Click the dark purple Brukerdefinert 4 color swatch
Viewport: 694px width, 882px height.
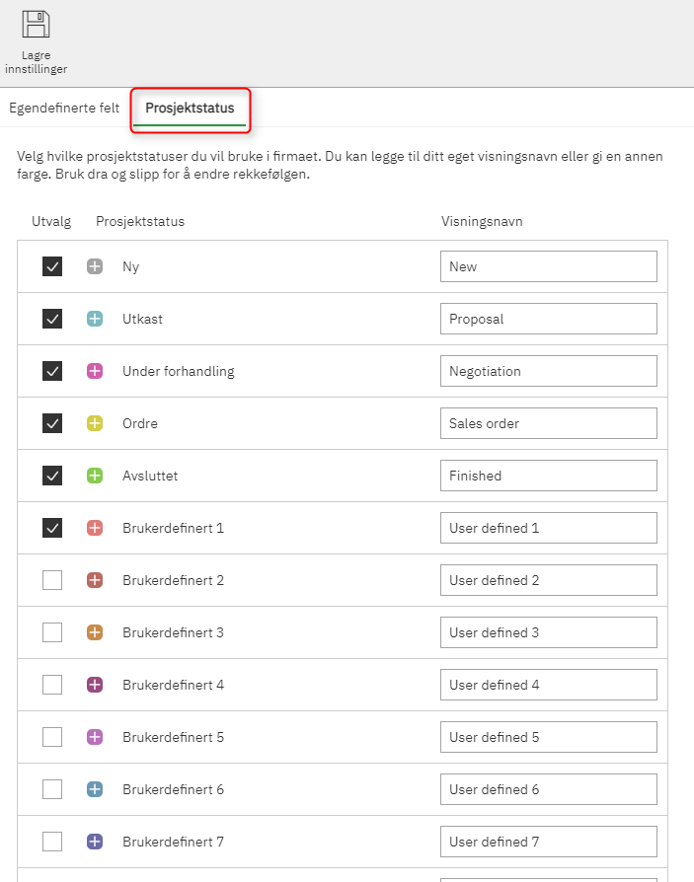click(x=95, y=685)
